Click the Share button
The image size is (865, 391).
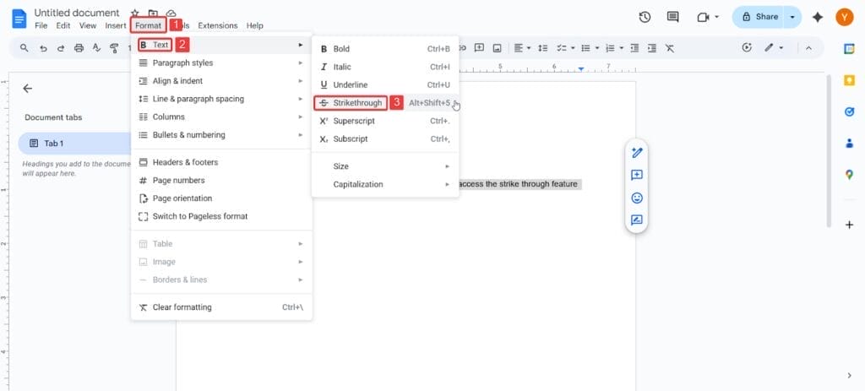click(x=759, y=17)
